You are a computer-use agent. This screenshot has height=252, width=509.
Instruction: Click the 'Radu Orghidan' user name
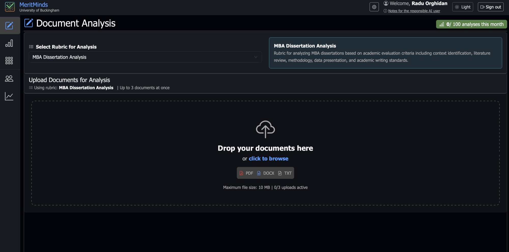pyautogui.click(x=430, y=3)
